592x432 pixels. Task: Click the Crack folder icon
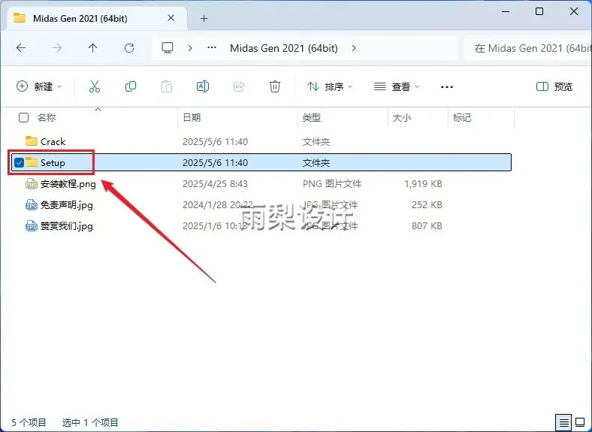32,141
